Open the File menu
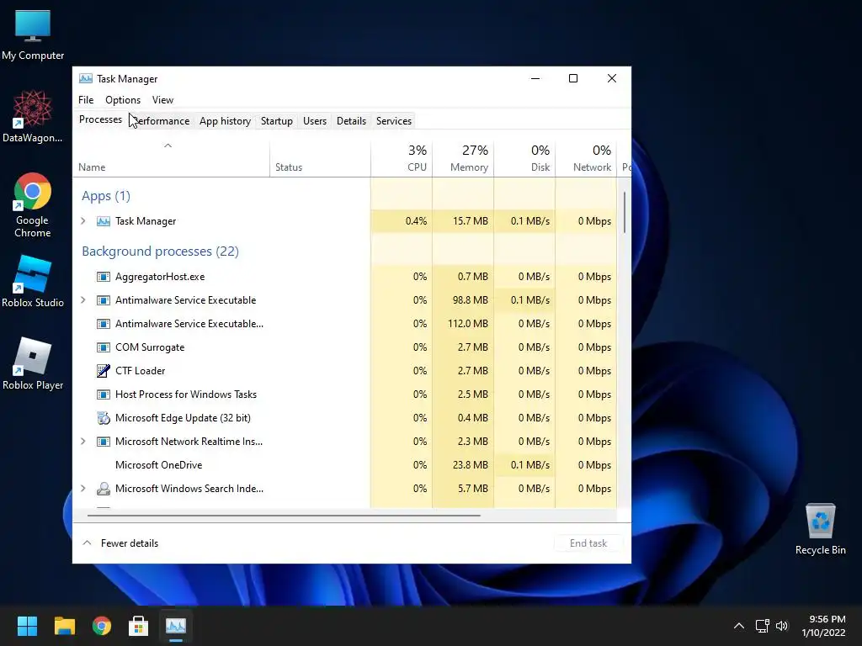Viewport: 862px width, 646px height. (86, 100)
